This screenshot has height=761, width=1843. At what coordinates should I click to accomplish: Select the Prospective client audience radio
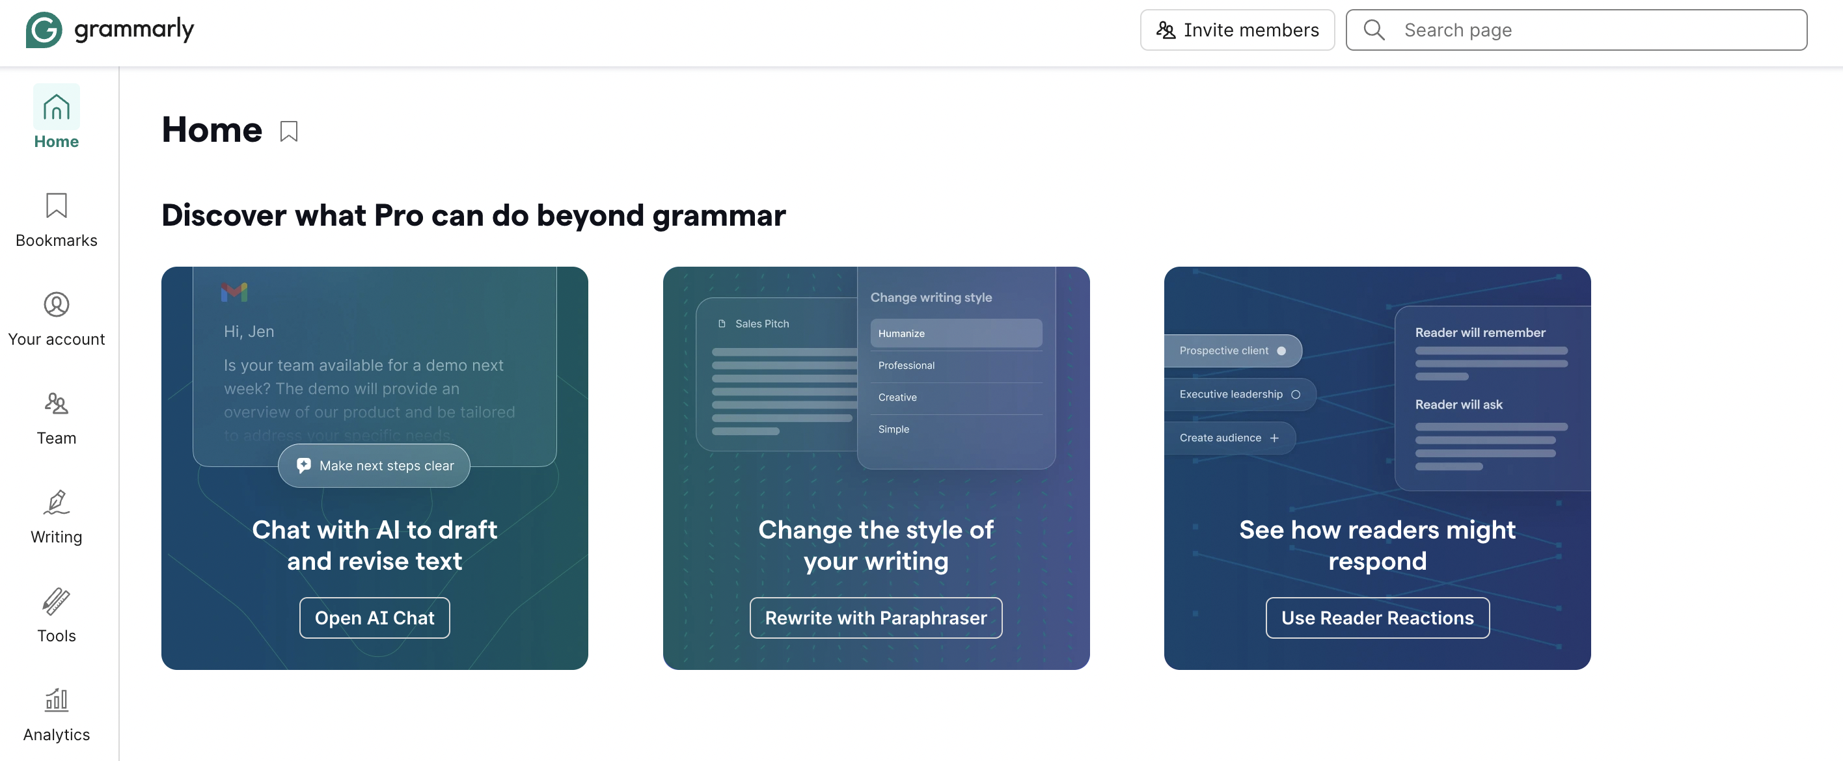[x=1281, y=351]
